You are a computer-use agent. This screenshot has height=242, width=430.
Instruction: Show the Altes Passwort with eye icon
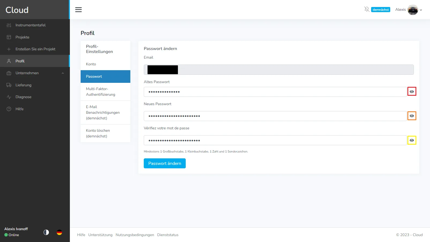tap(412, 91)
